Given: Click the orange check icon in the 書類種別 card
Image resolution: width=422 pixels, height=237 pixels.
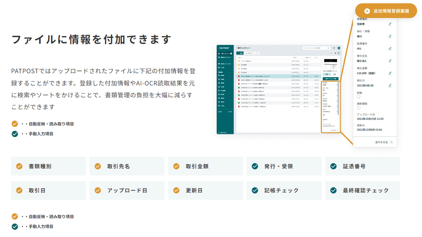Looking at the screenshot, I should coord(19,166).
